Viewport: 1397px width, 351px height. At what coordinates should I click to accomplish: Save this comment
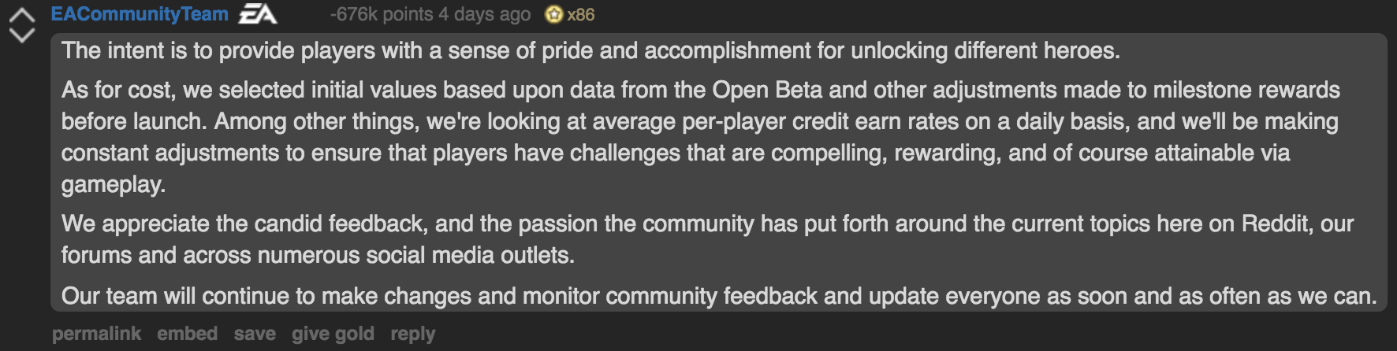pos(255,334)
